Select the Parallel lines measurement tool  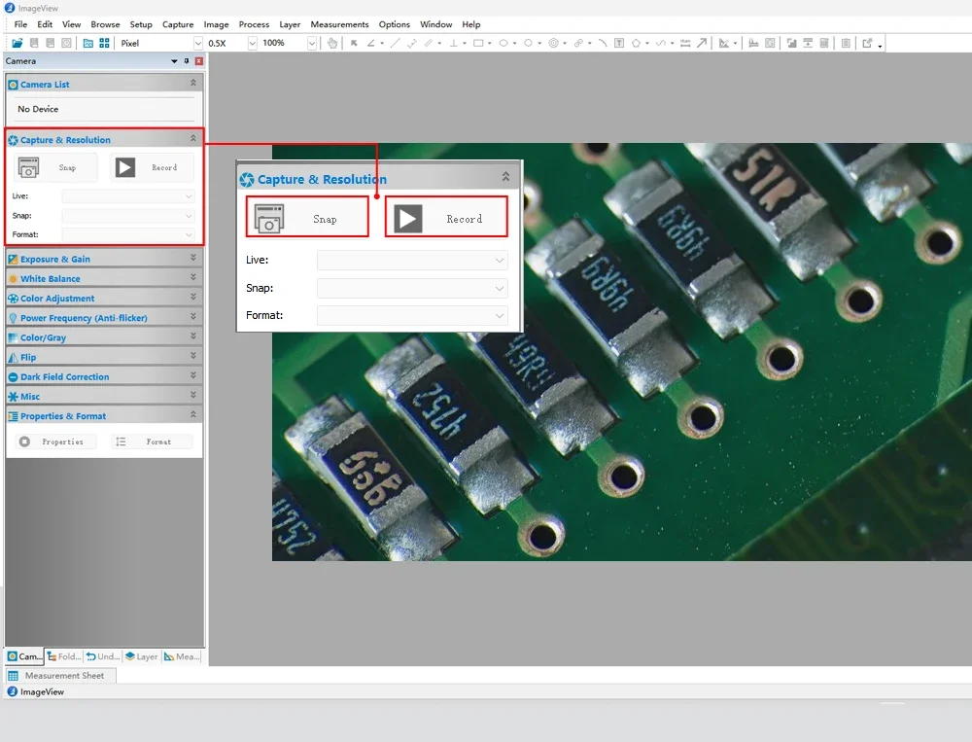click(x=428, y=43)
